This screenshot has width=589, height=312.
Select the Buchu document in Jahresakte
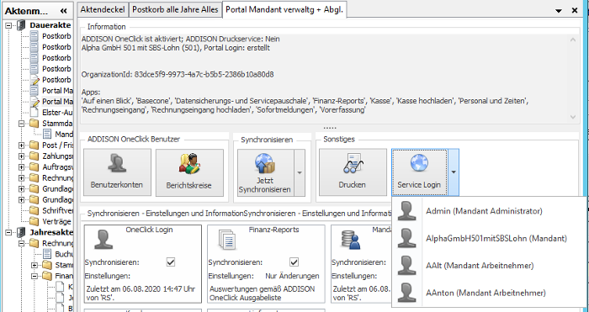64,254
